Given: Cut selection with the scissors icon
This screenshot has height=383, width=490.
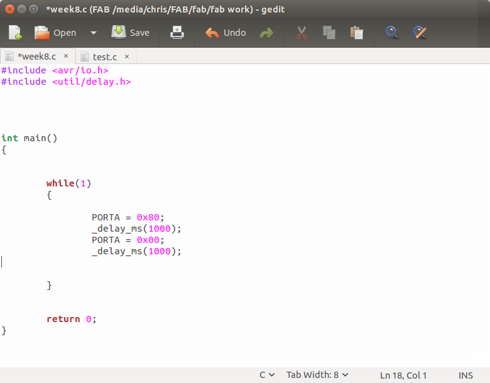Looking at the screenshot, I should click(302, 33).
